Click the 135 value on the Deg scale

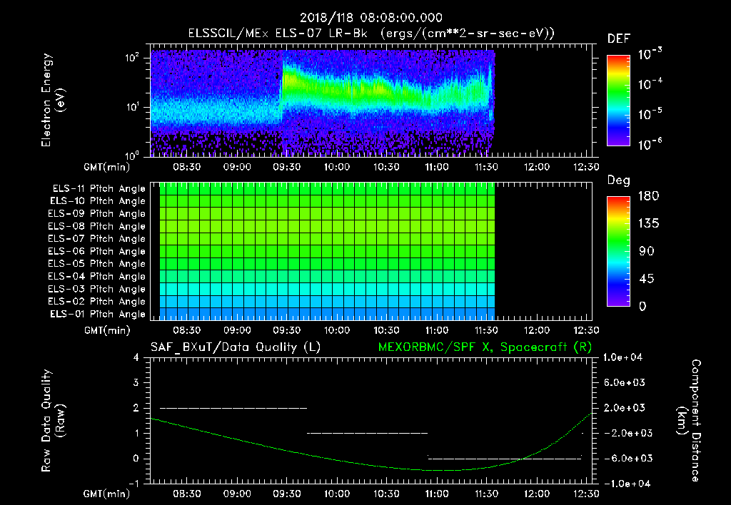648,224
